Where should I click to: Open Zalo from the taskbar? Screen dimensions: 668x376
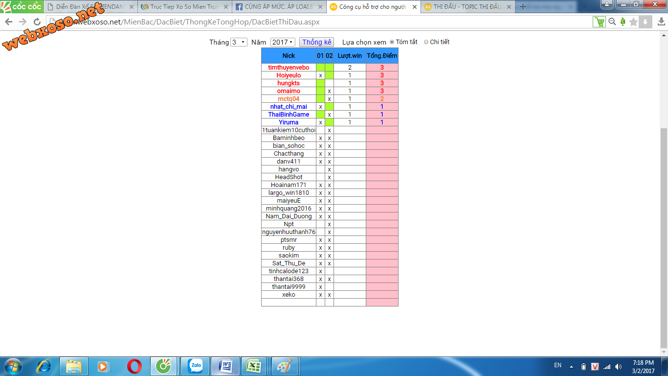196,366
